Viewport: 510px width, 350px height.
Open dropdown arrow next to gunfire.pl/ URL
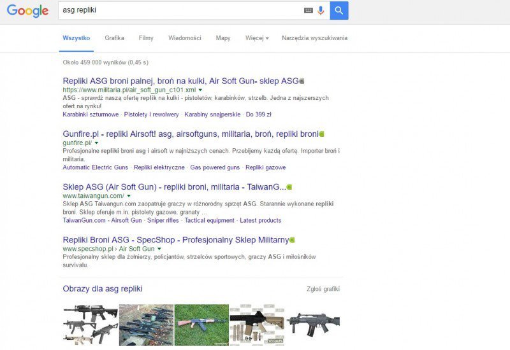(96, 143)
